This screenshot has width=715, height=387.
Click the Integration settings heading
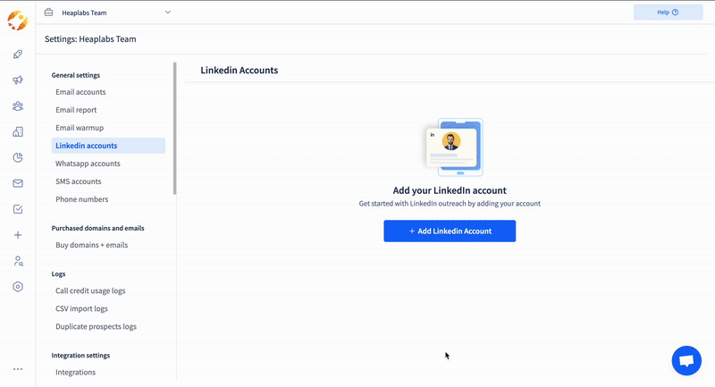coord(80,356)
